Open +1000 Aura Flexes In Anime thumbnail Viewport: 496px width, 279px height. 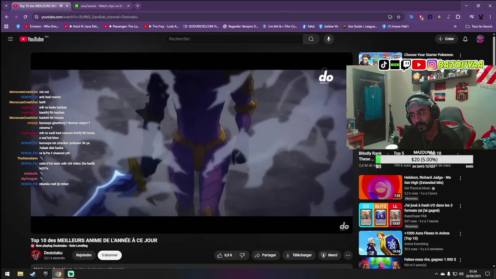(381, 243)
